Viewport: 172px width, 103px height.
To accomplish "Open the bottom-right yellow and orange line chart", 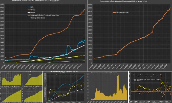I will click(x=150, y=87).
